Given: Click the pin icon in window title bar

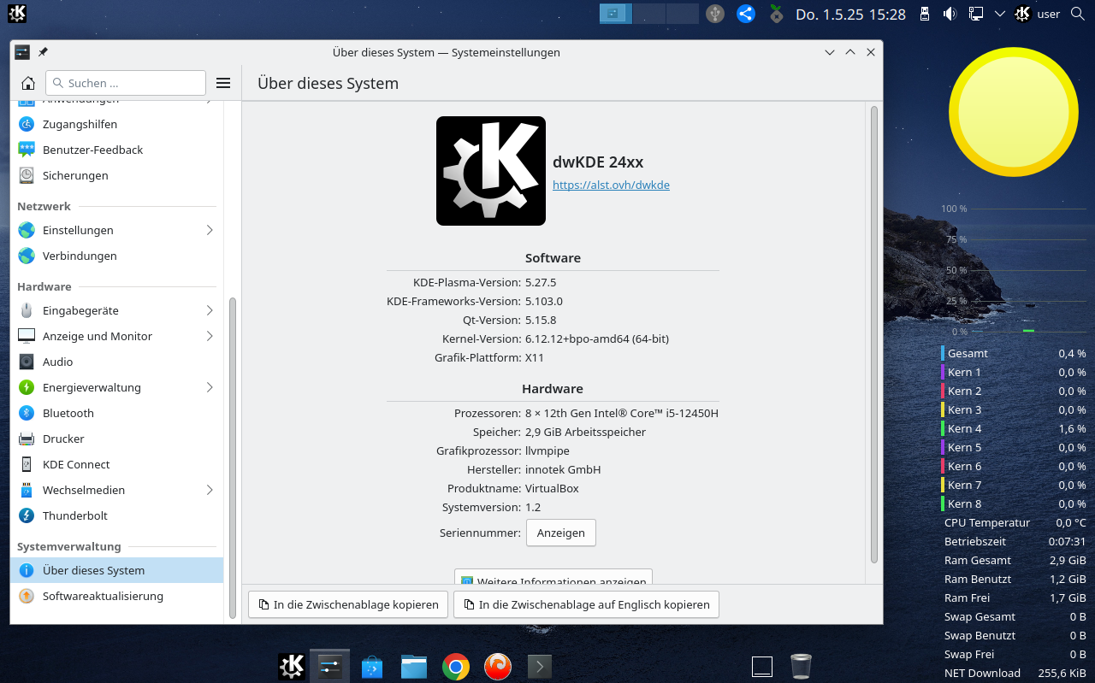Looking at the screenshot, I should tap(44, 52).
